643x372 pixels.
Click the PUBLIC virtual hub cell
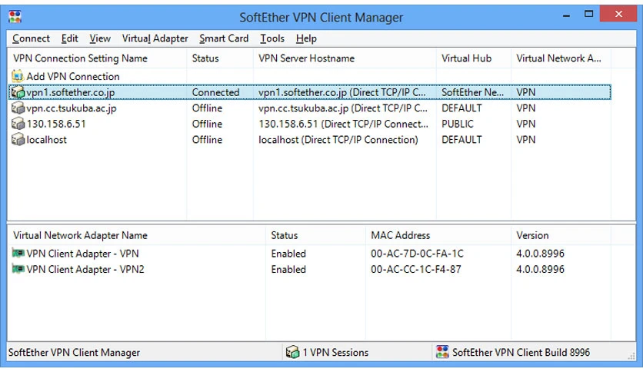click(x=457, y=124)
